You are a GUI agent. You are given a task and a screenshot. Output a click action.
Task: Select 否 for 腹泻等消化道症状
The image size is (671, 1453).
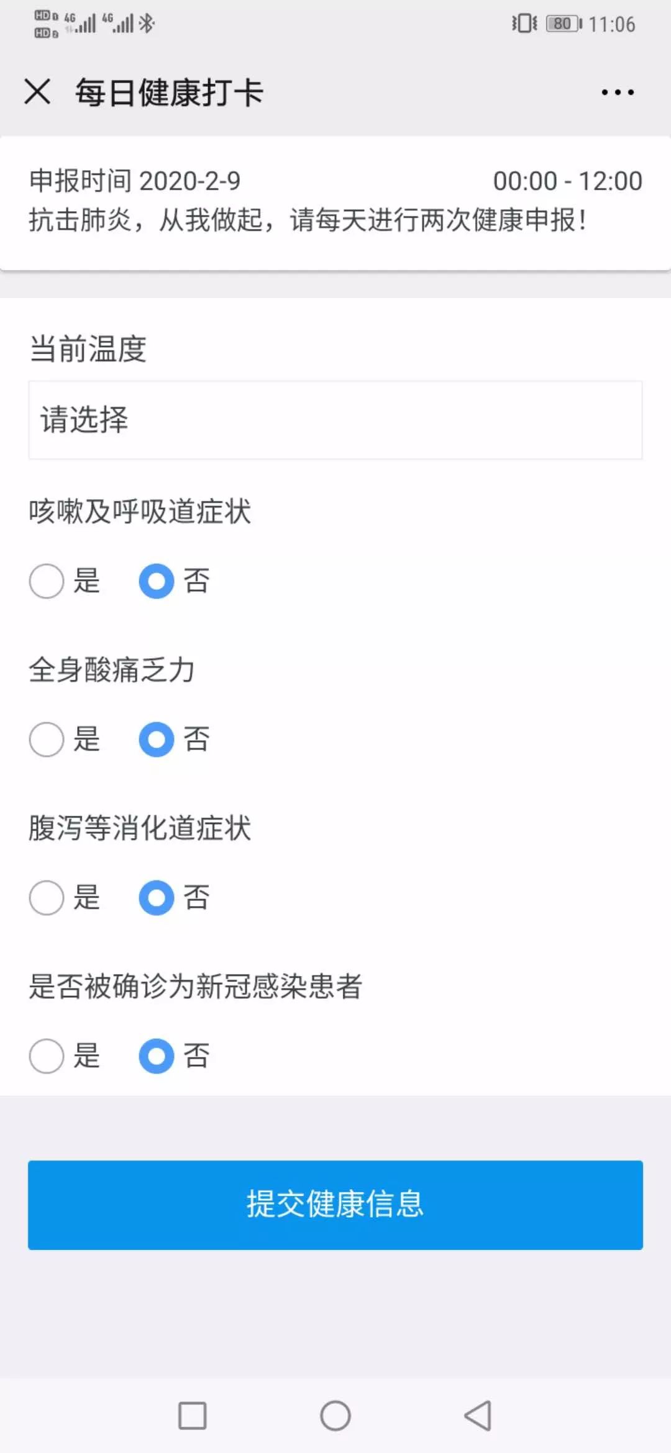(x=157, y=898)
